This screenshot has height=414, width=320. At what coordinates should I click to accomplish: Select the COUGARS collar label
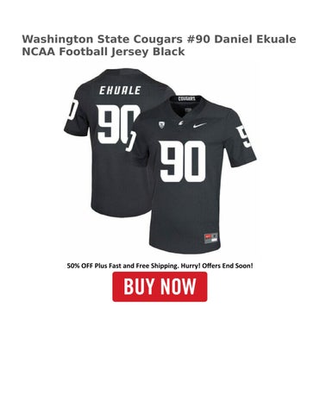(186, 99)
